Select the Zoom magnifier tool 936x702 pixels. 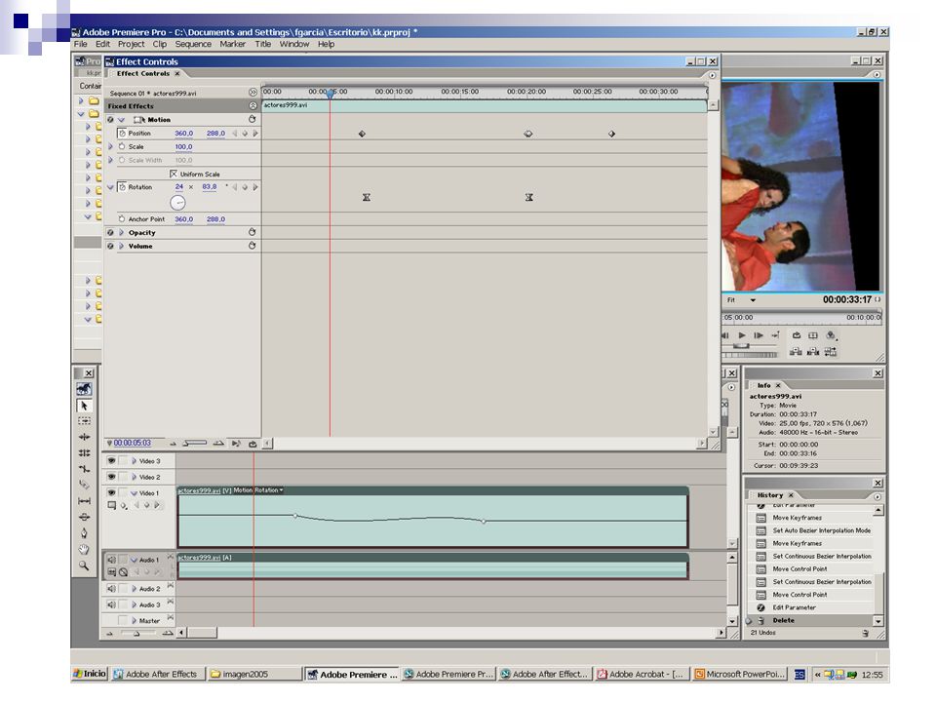[84, 565]
